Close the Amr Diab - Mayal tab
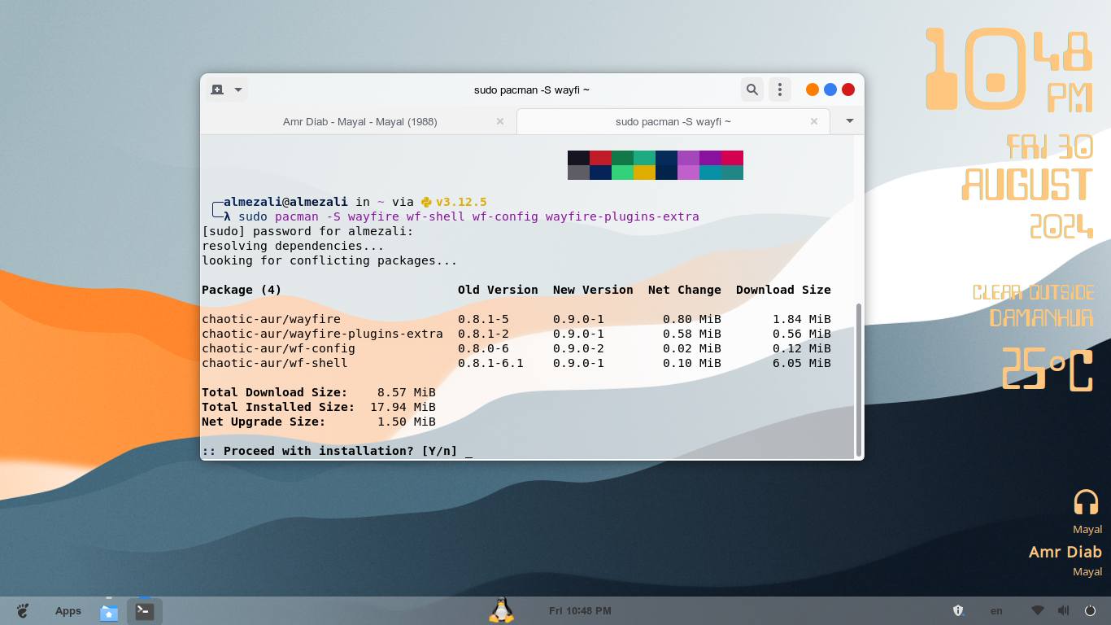 click(500, 121)
